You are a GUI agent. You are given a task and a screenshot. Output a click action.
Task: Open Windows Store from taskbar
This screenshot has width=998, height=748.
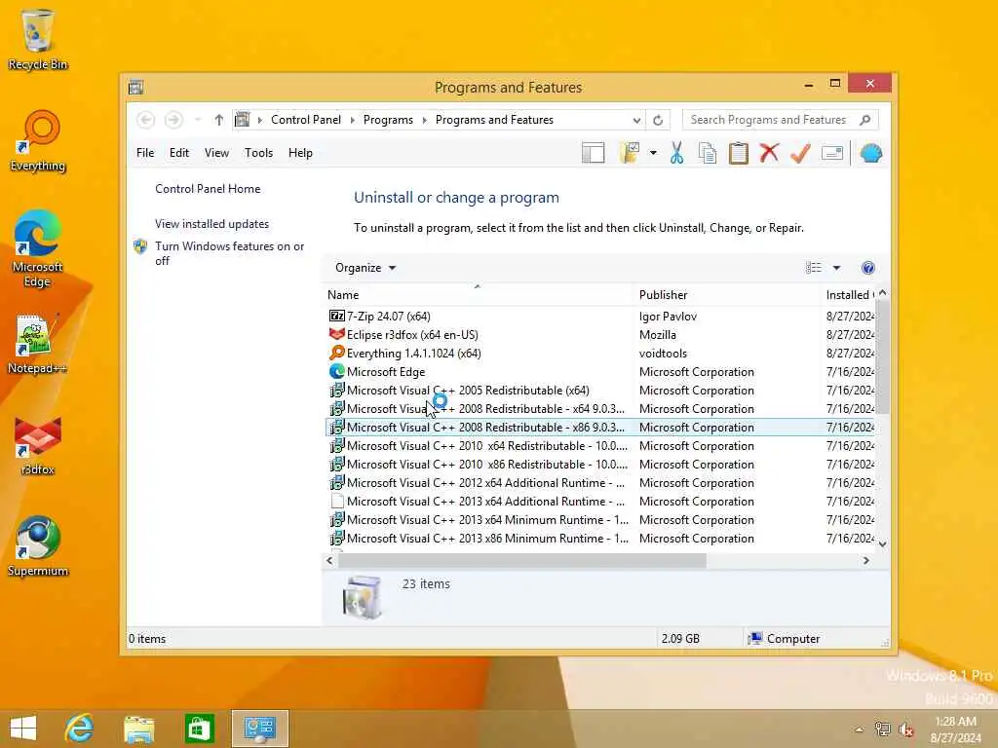pyautogui.click(x=199, y=729)
